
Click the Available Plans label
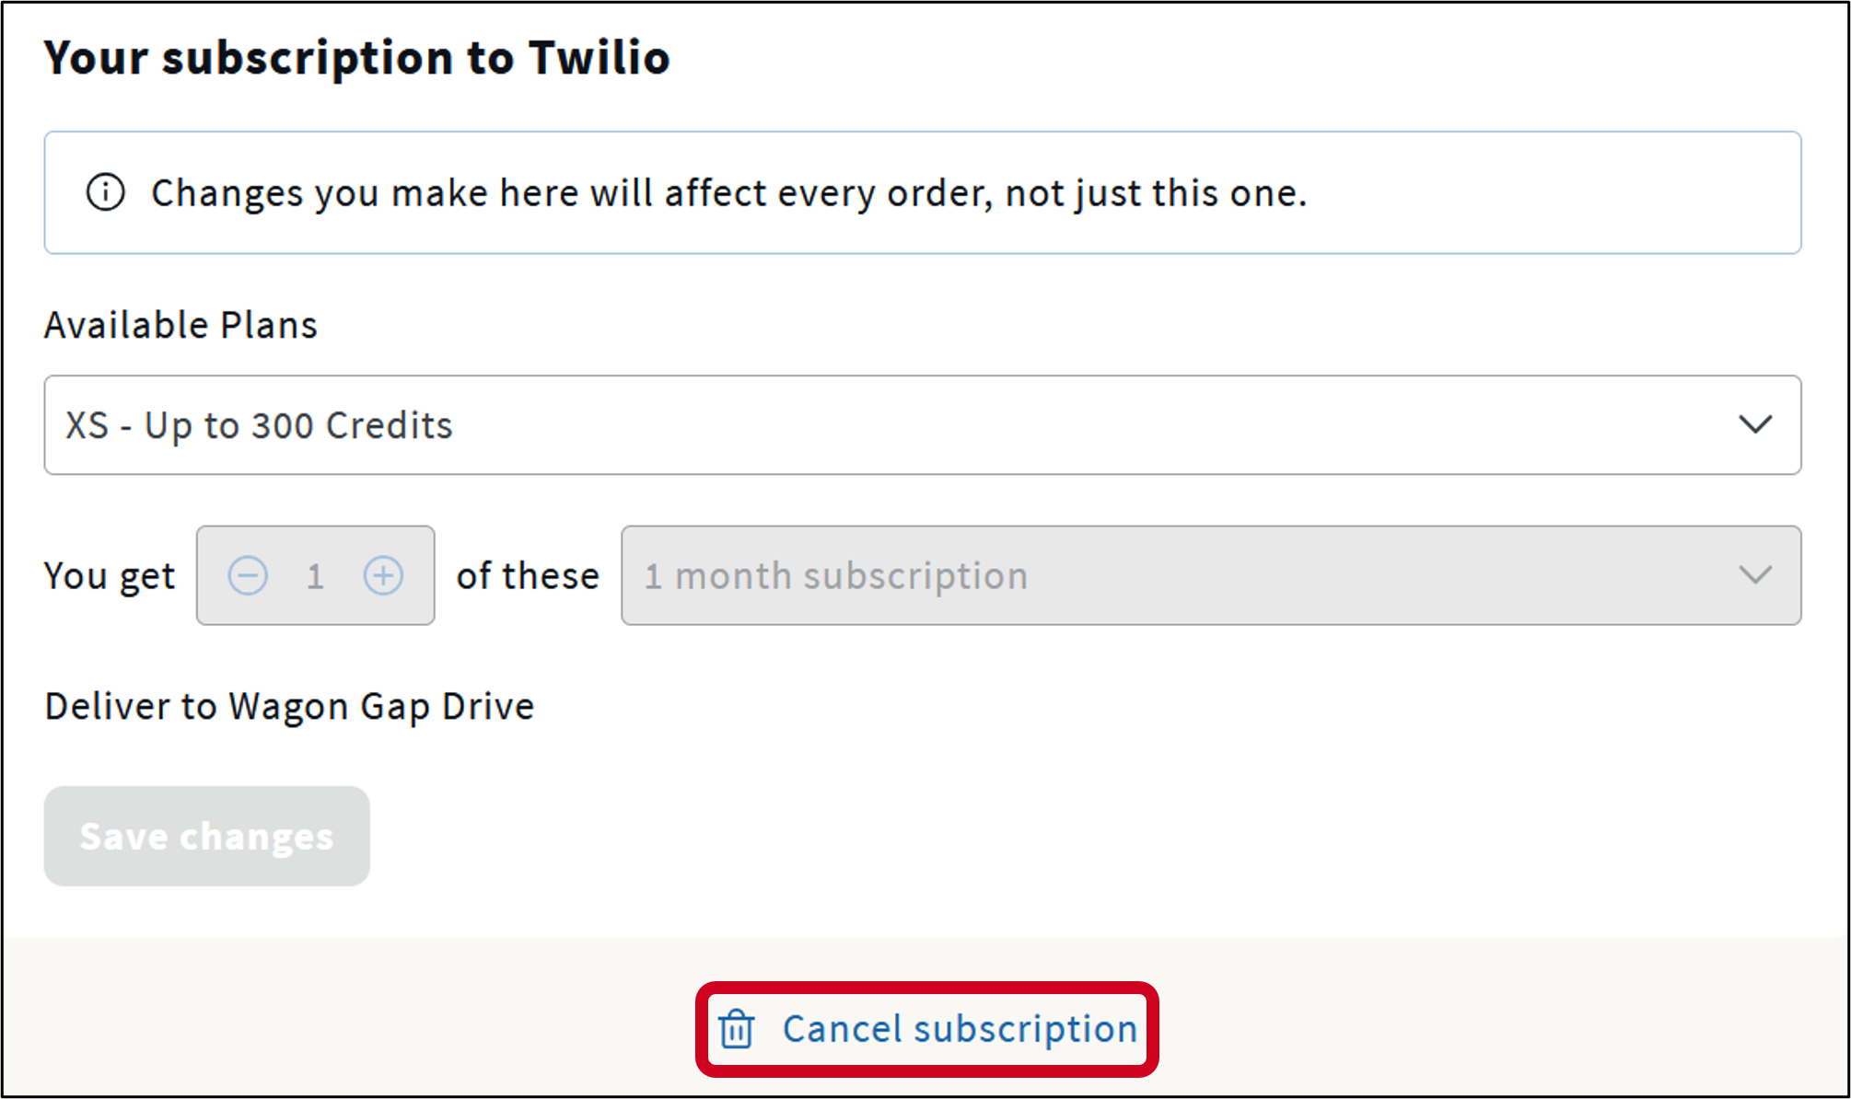pos(180,325)
